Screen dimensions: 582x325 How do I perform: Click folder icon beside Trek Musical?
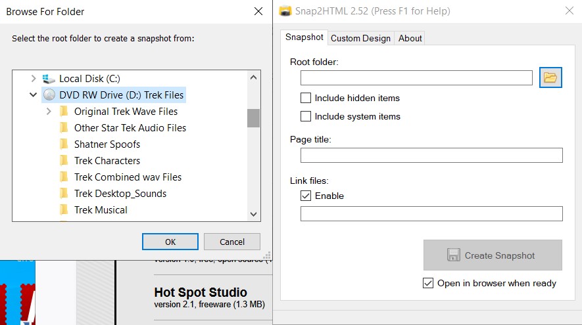[x=64, y=209]
